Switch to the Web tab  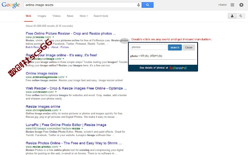tap(28, 16)
